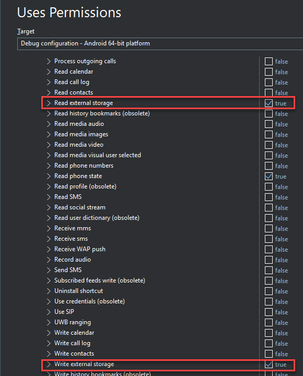Expand the UWB ranging permission

coord(49,323)
